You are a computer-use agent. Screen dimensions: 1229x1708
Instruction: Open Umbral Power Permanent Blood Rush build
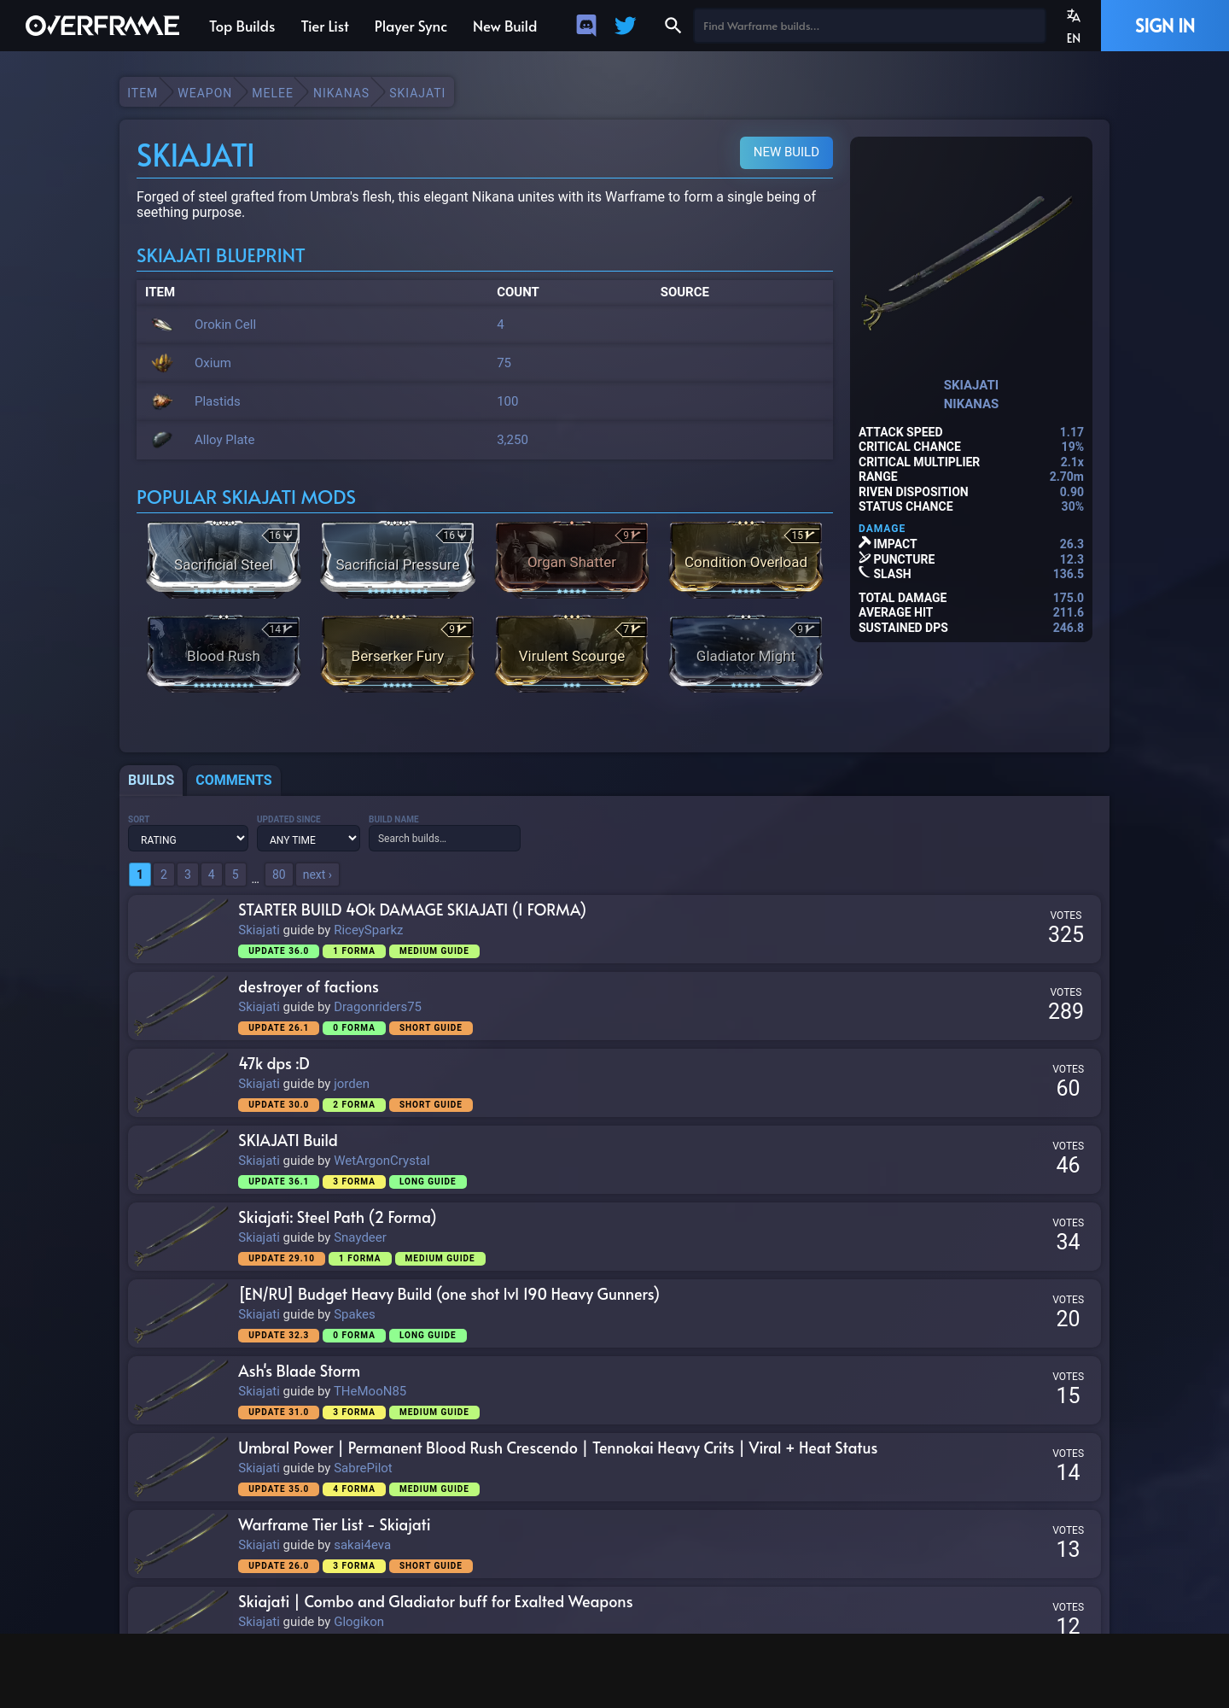tap(557, 1448)
